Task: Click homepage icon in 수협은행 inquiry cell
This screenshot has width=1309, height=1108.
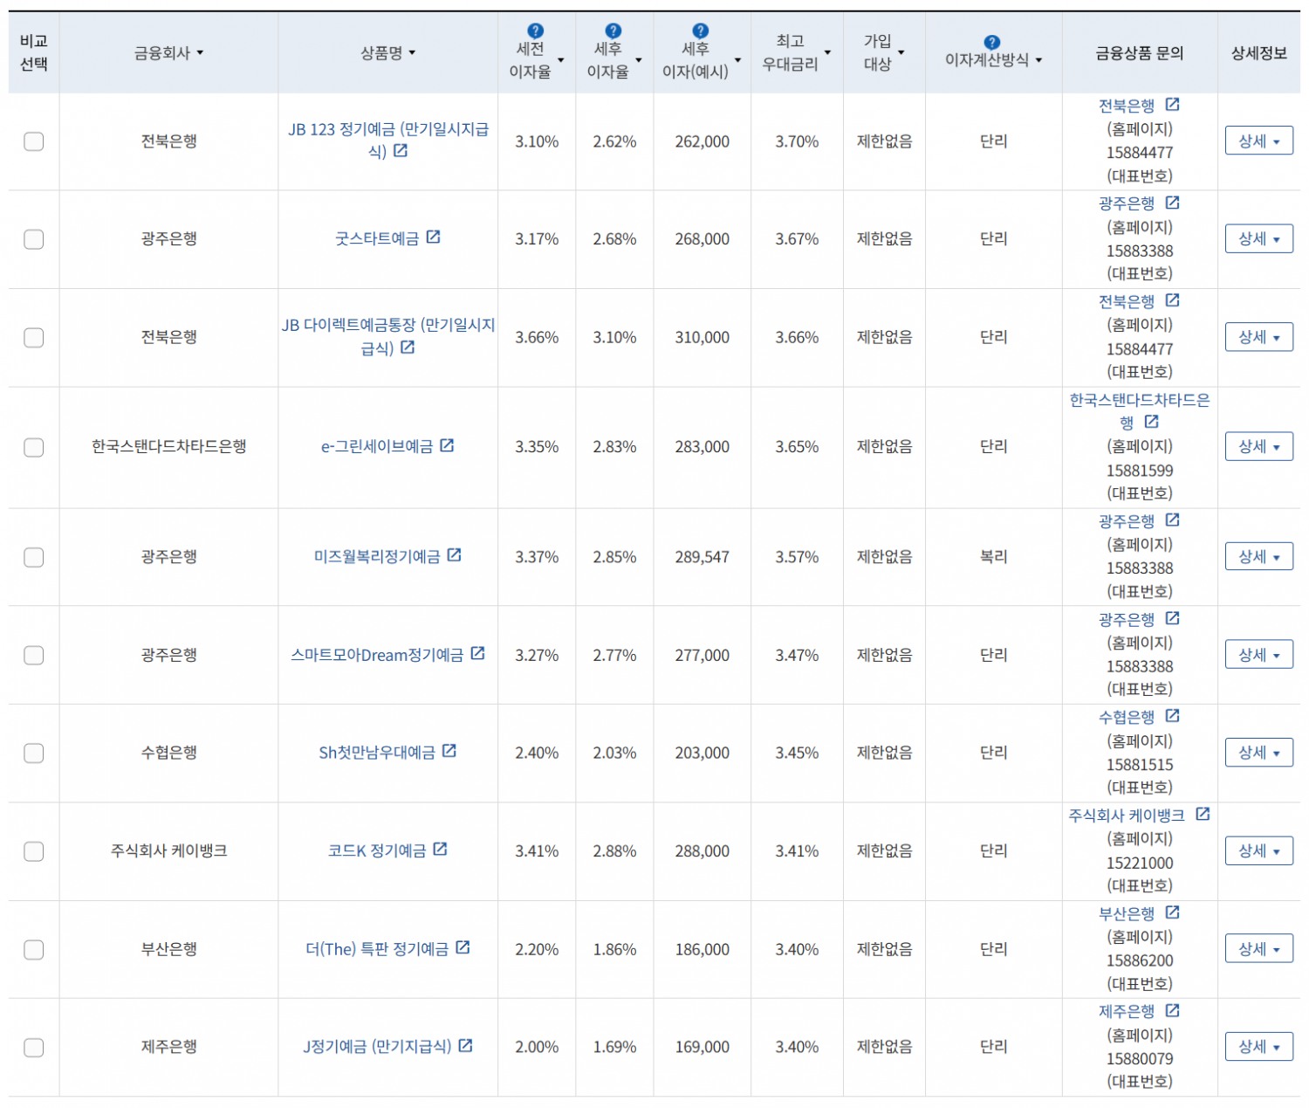Action: click(1173, 716)
